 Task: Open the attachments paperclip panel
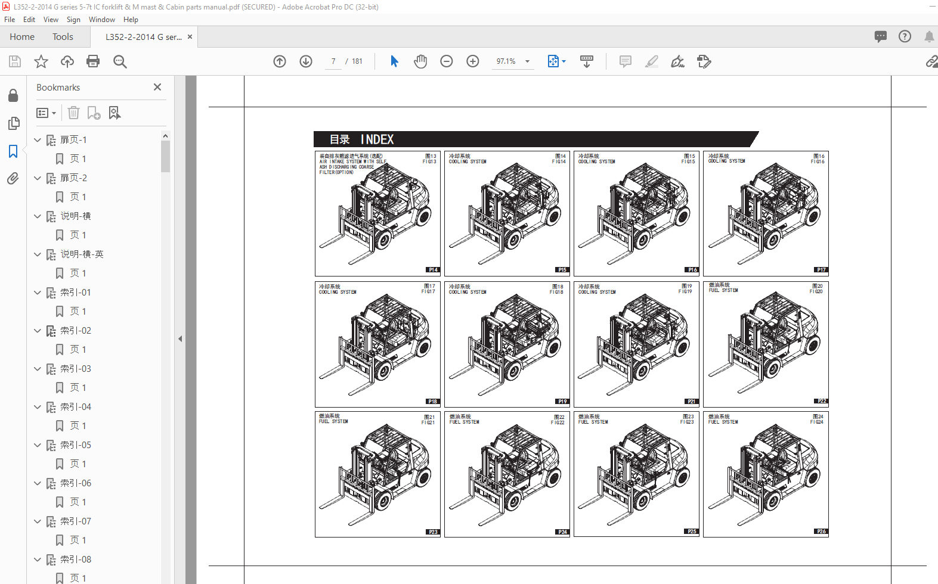(x=13, y=179)
